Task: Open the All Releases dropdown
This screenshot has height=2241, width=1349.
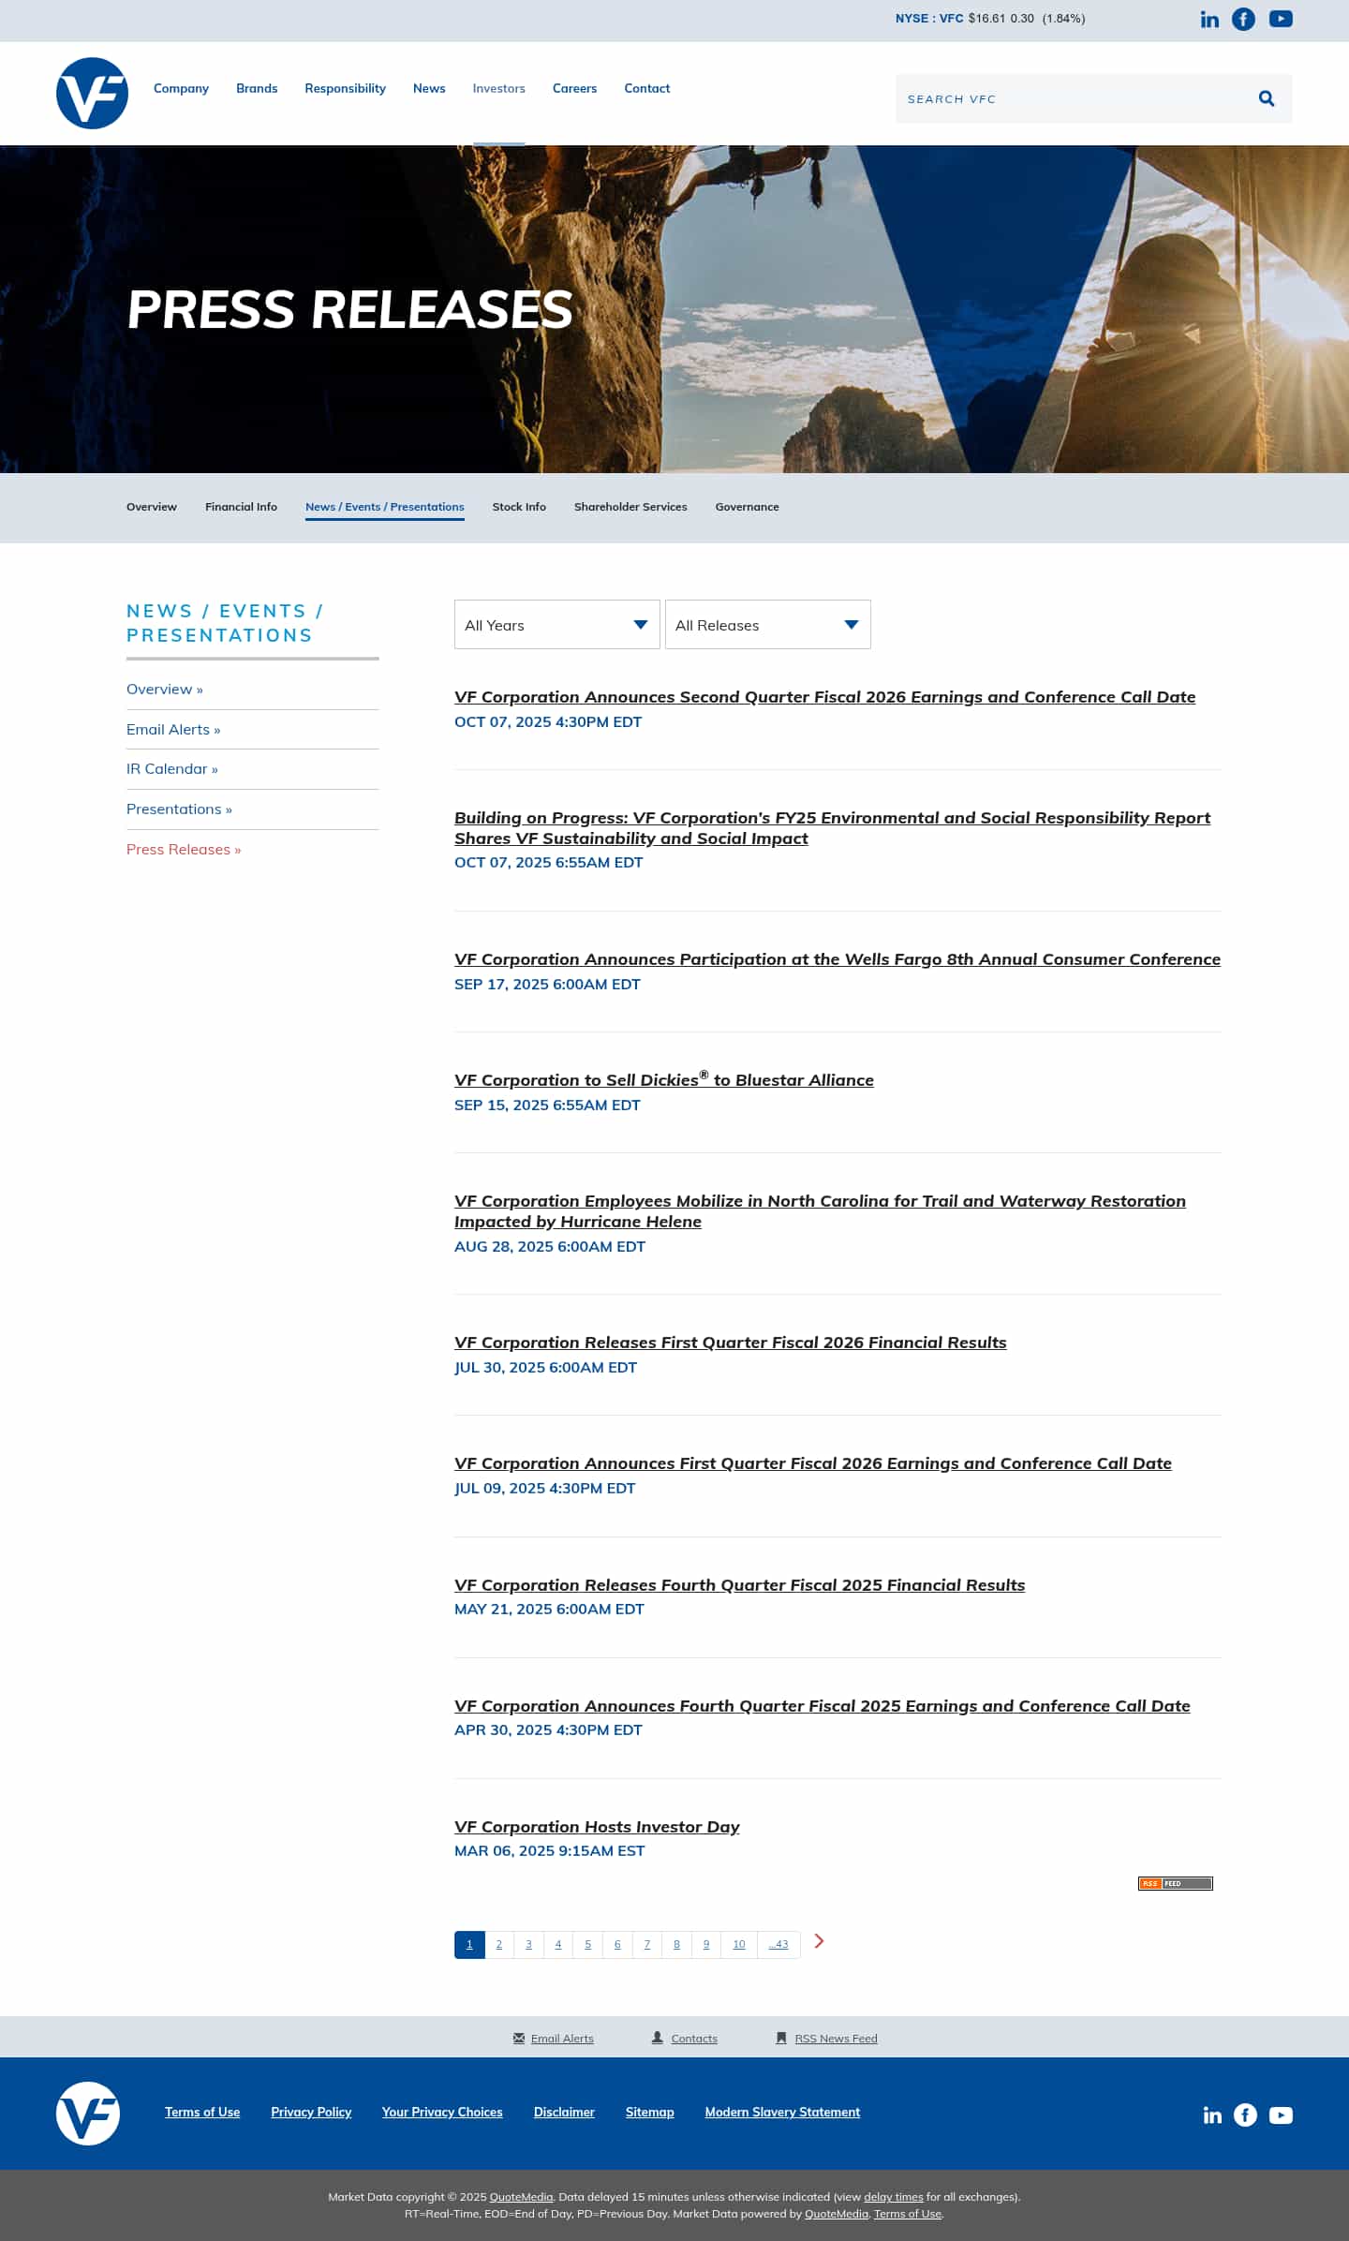Action: pyautogui.click(x=768, y=624)
